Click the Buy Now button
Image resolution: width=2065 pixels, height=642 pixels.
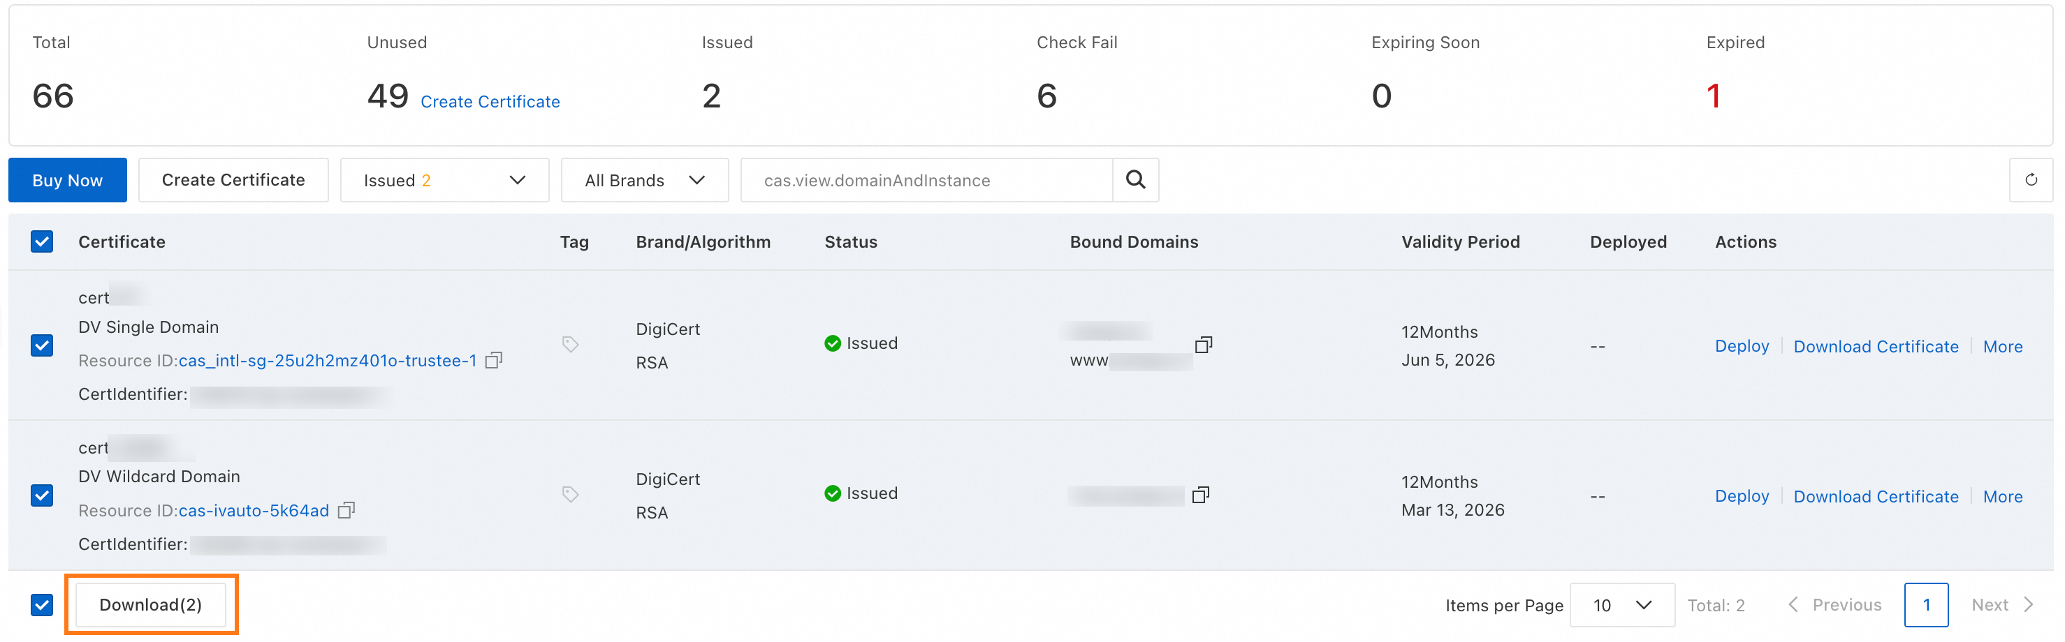point(67,180)
